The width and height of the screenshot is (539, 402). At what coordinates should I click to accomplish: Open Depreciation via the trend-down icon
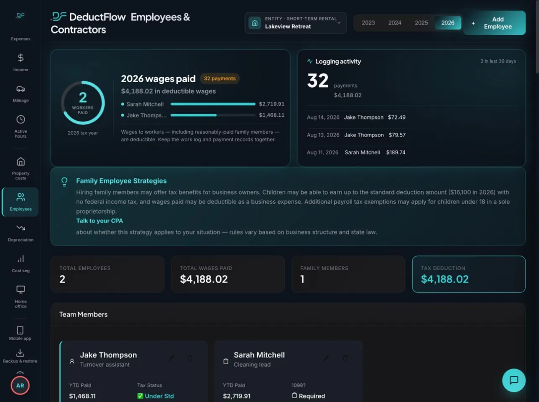pos(21,228)
